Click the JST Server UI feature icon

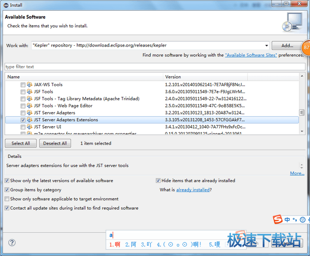[29, 127]
